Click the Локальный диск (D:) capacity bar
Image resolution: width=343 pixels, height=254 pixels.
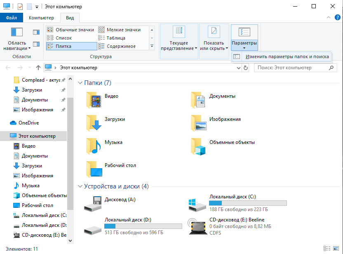click(143, 226)
